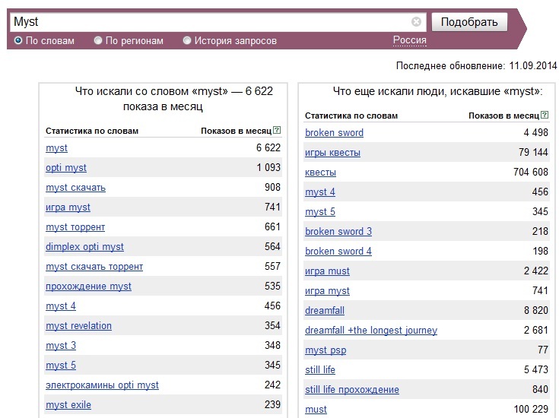Screen dimensions: 559x418
Task: Open the 'Россия' region selector
Action: [x=410, y=40]
